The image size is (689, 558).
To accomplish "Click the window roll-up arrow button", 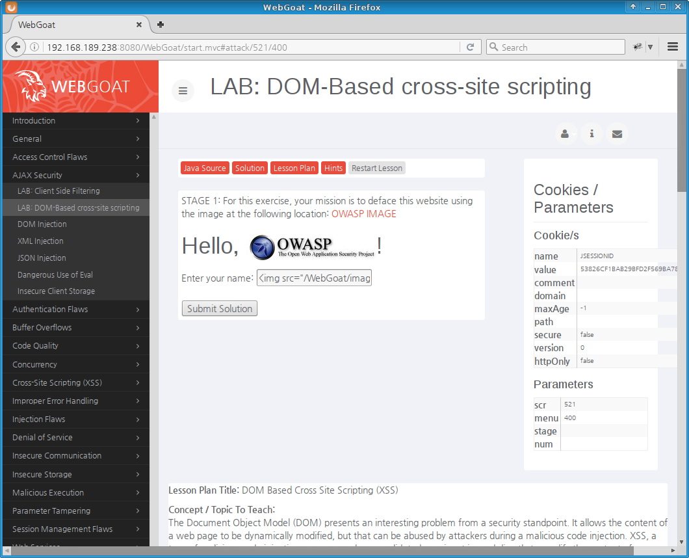I will (x=632, y=7).
